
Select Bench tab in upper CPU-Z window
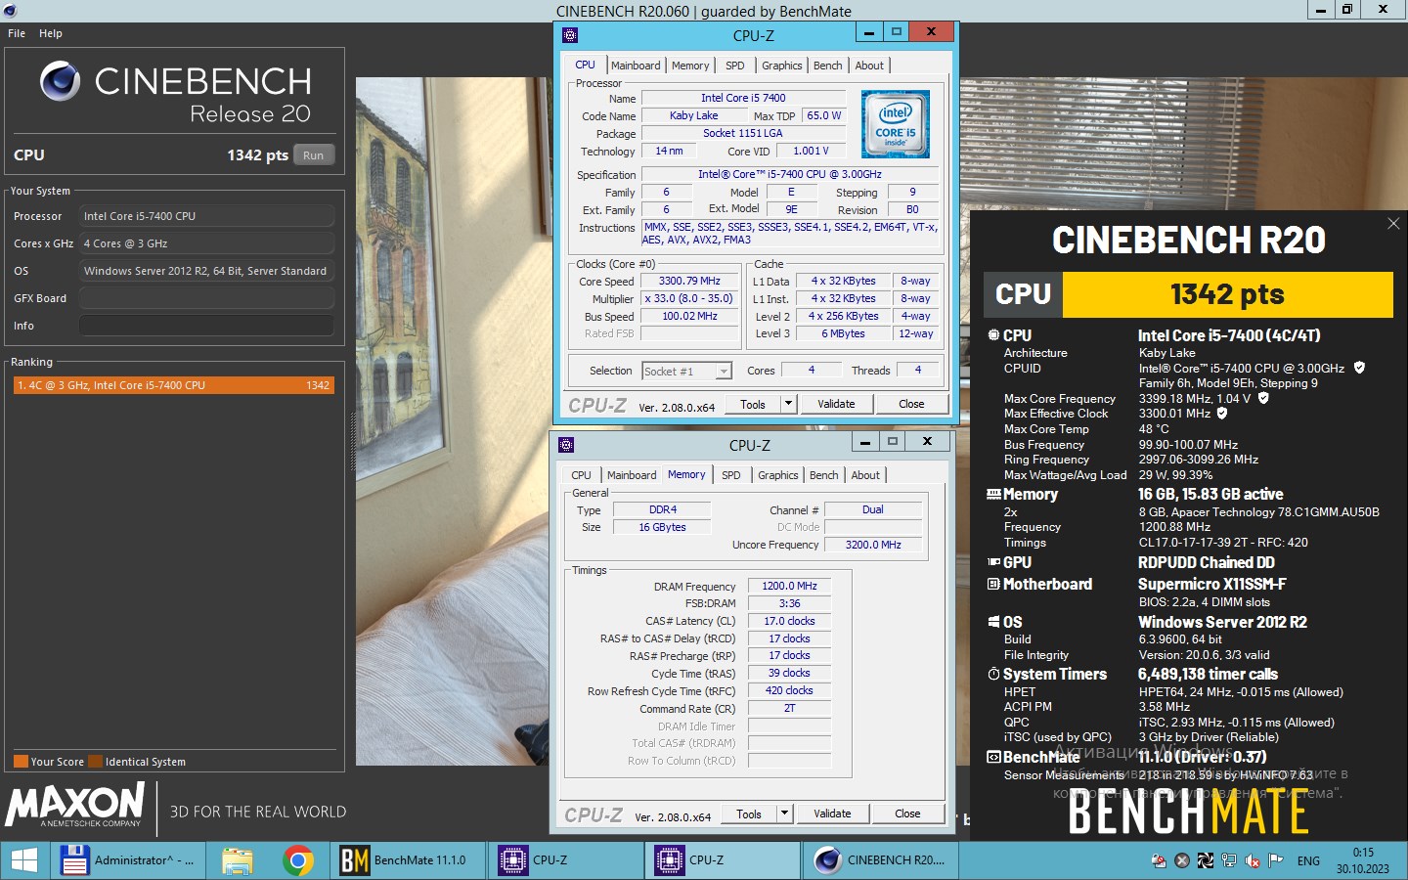pyautogui.click(x=827, y=66)
